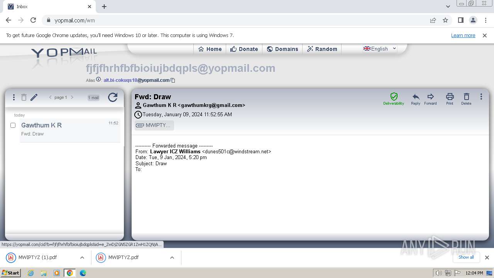Click sender address gawthumkrg@gmail.com

211,105
